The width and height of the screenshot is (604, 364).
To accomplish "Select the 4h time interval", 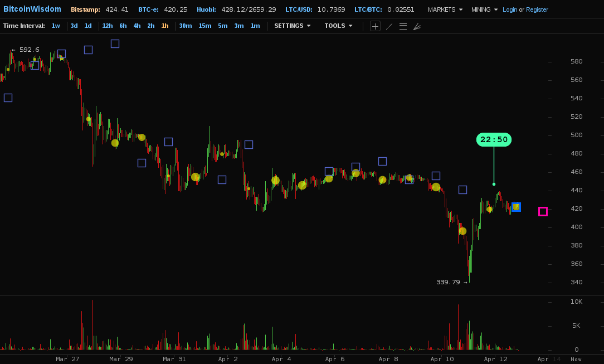I will pyautogui.click(x=137, y=26).
